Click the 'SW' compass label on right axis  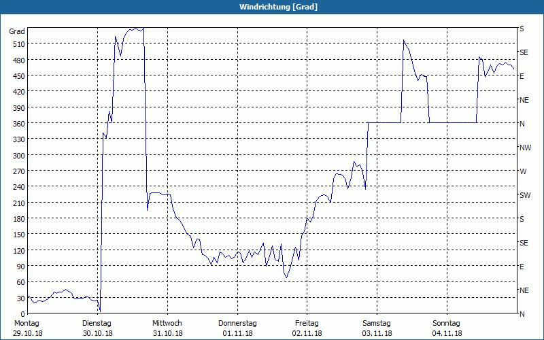(x=525, y=195)
